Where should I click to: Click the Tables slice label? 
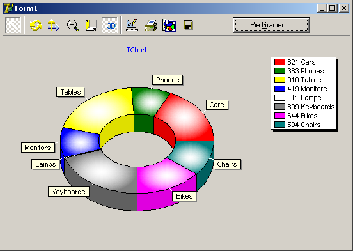(x=70, y=92)
